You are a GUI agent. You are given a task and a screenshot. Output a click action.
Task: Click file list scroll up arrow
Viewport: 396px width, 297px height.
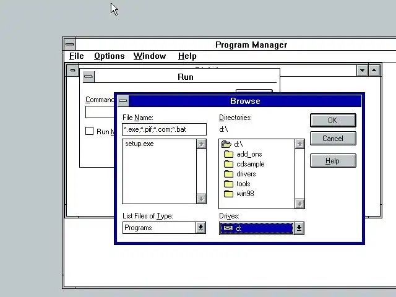(x=201, y=144)
